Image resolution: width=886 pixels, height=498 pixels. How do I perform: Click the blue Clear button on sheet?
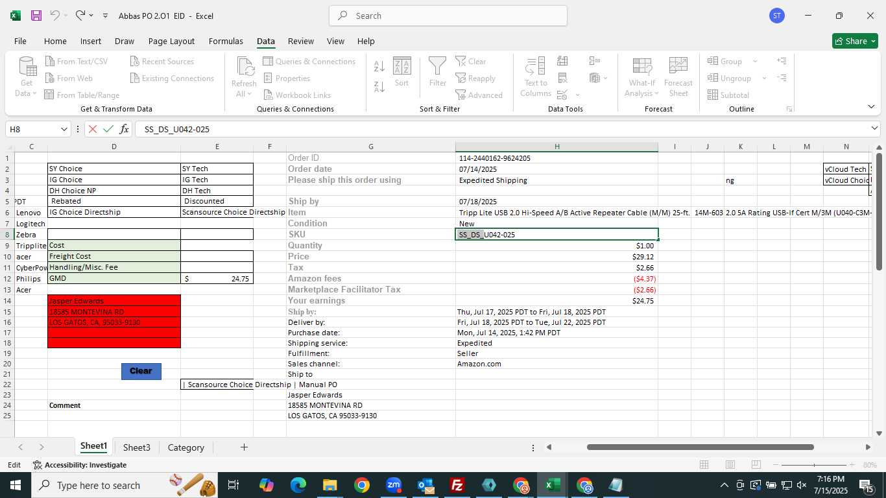tap(141, 371)
